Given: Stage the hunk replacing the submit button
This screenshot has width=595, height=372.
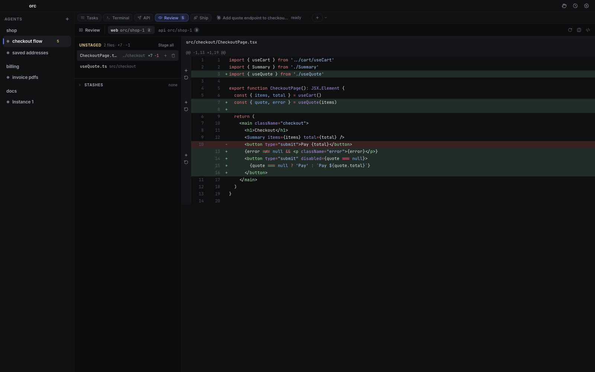Looking at the screenshot, I should click(186, 155).
